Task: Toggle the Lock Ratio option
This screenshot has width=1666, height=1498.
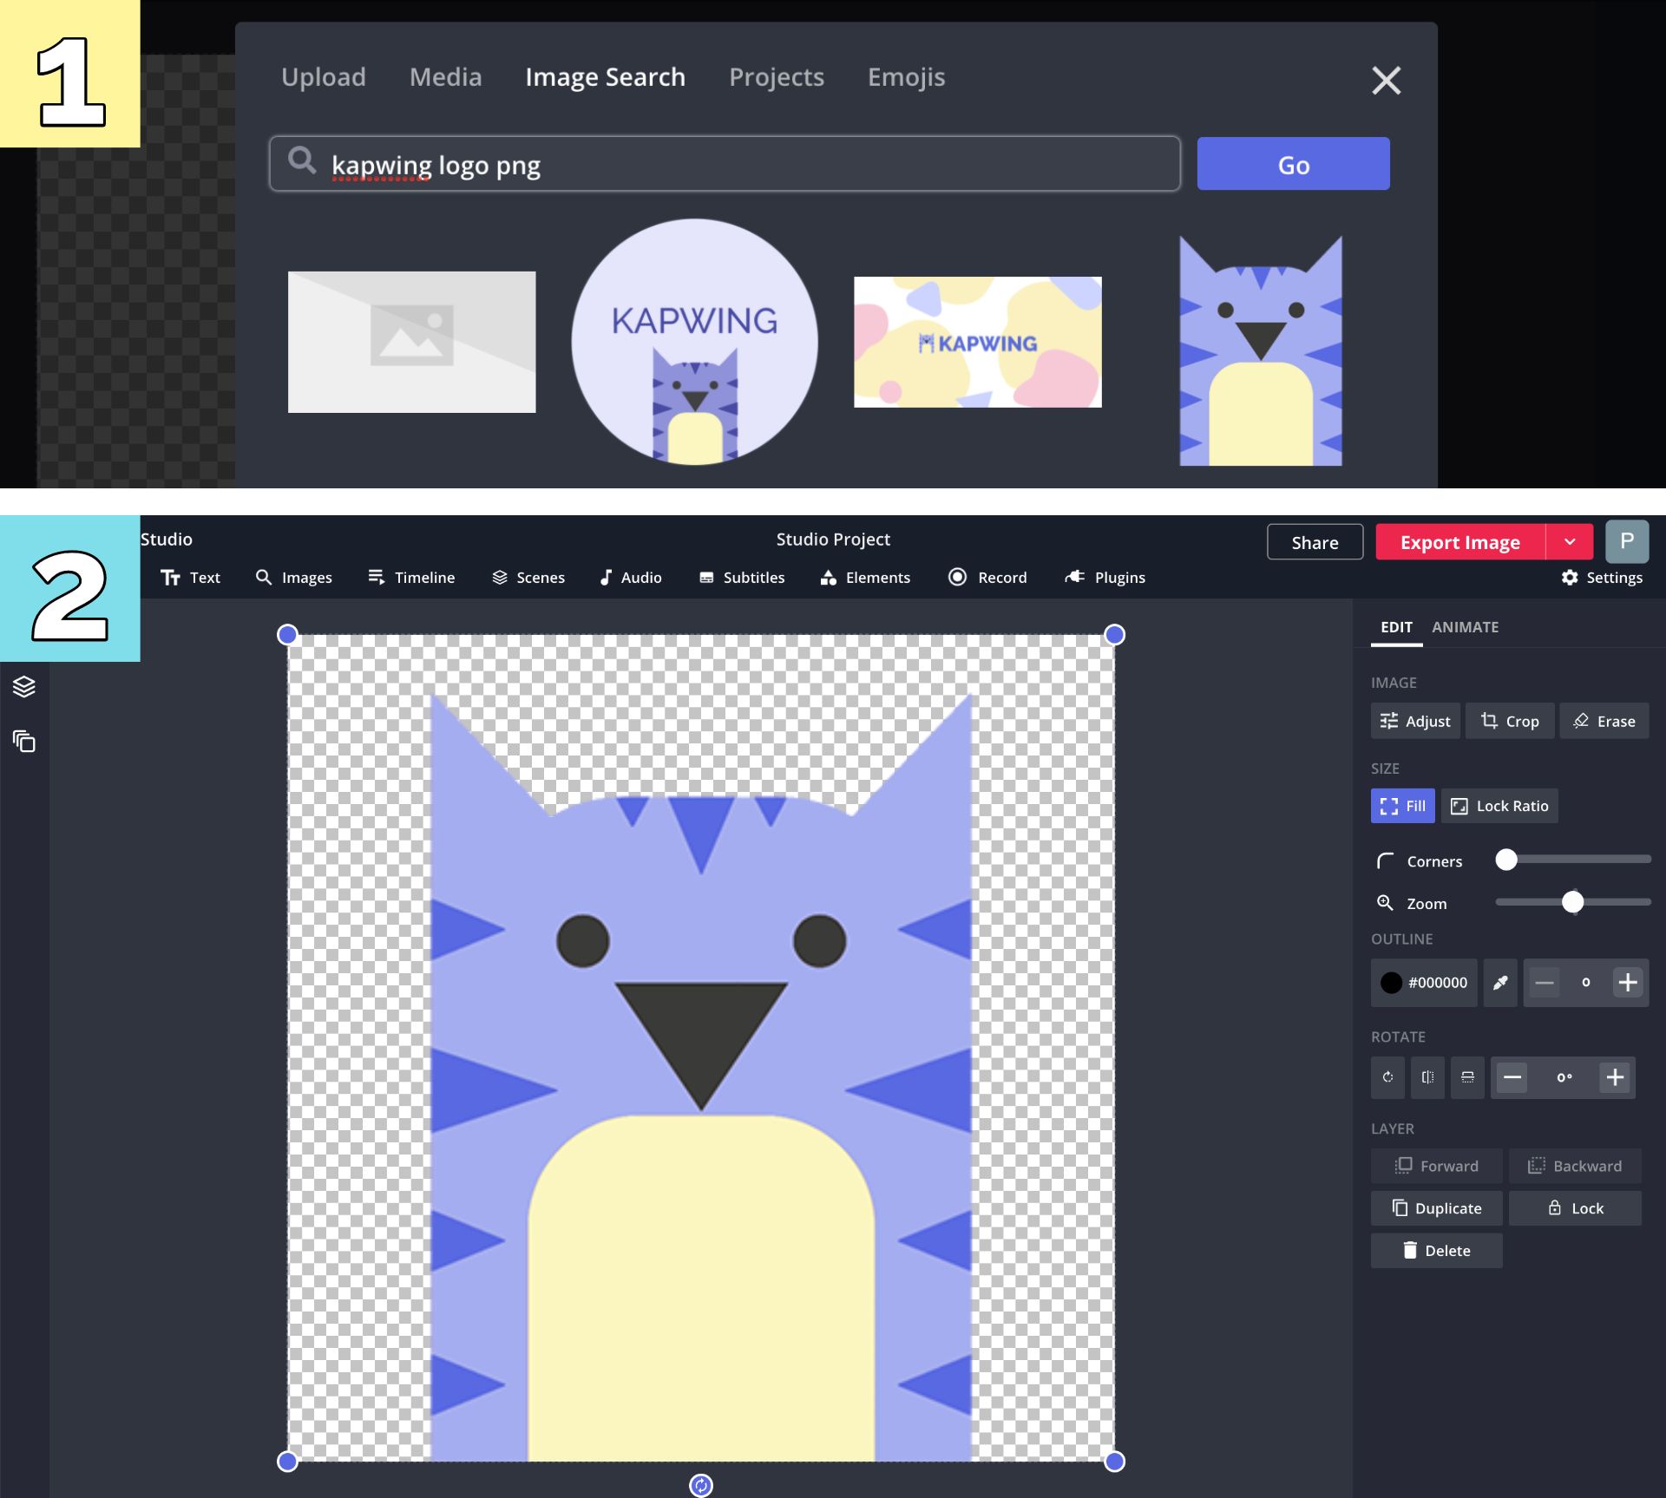Action: point(1499,806)
